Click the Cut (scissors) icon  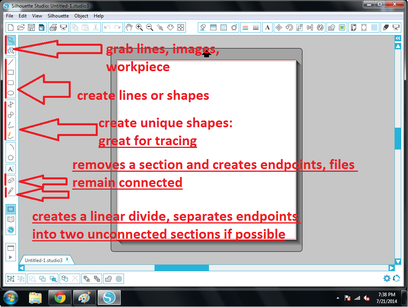95,27
